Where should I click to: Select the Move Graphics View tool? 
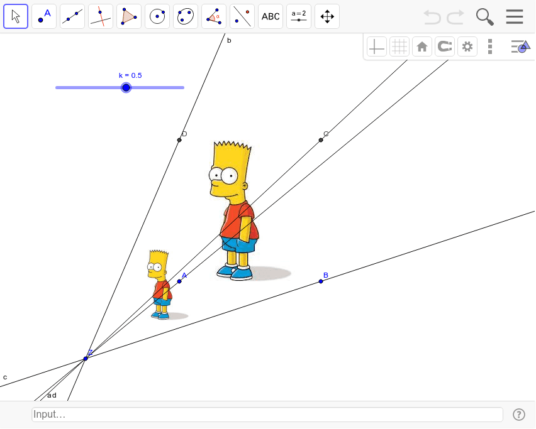[327, 16]
